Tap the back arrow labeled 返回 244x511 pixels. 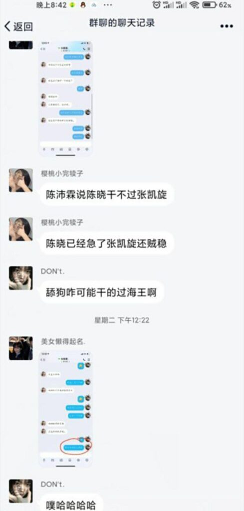[18, 26]
